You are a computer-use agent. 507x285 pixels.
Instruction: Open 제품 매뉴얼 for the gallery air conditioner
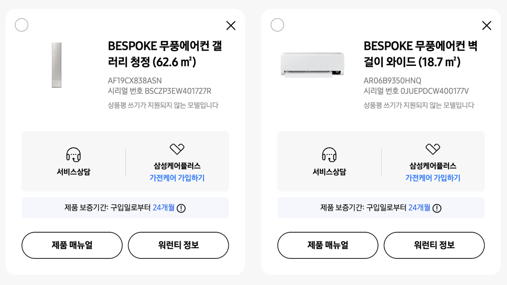pyautogui.click(x=72, y=245)
